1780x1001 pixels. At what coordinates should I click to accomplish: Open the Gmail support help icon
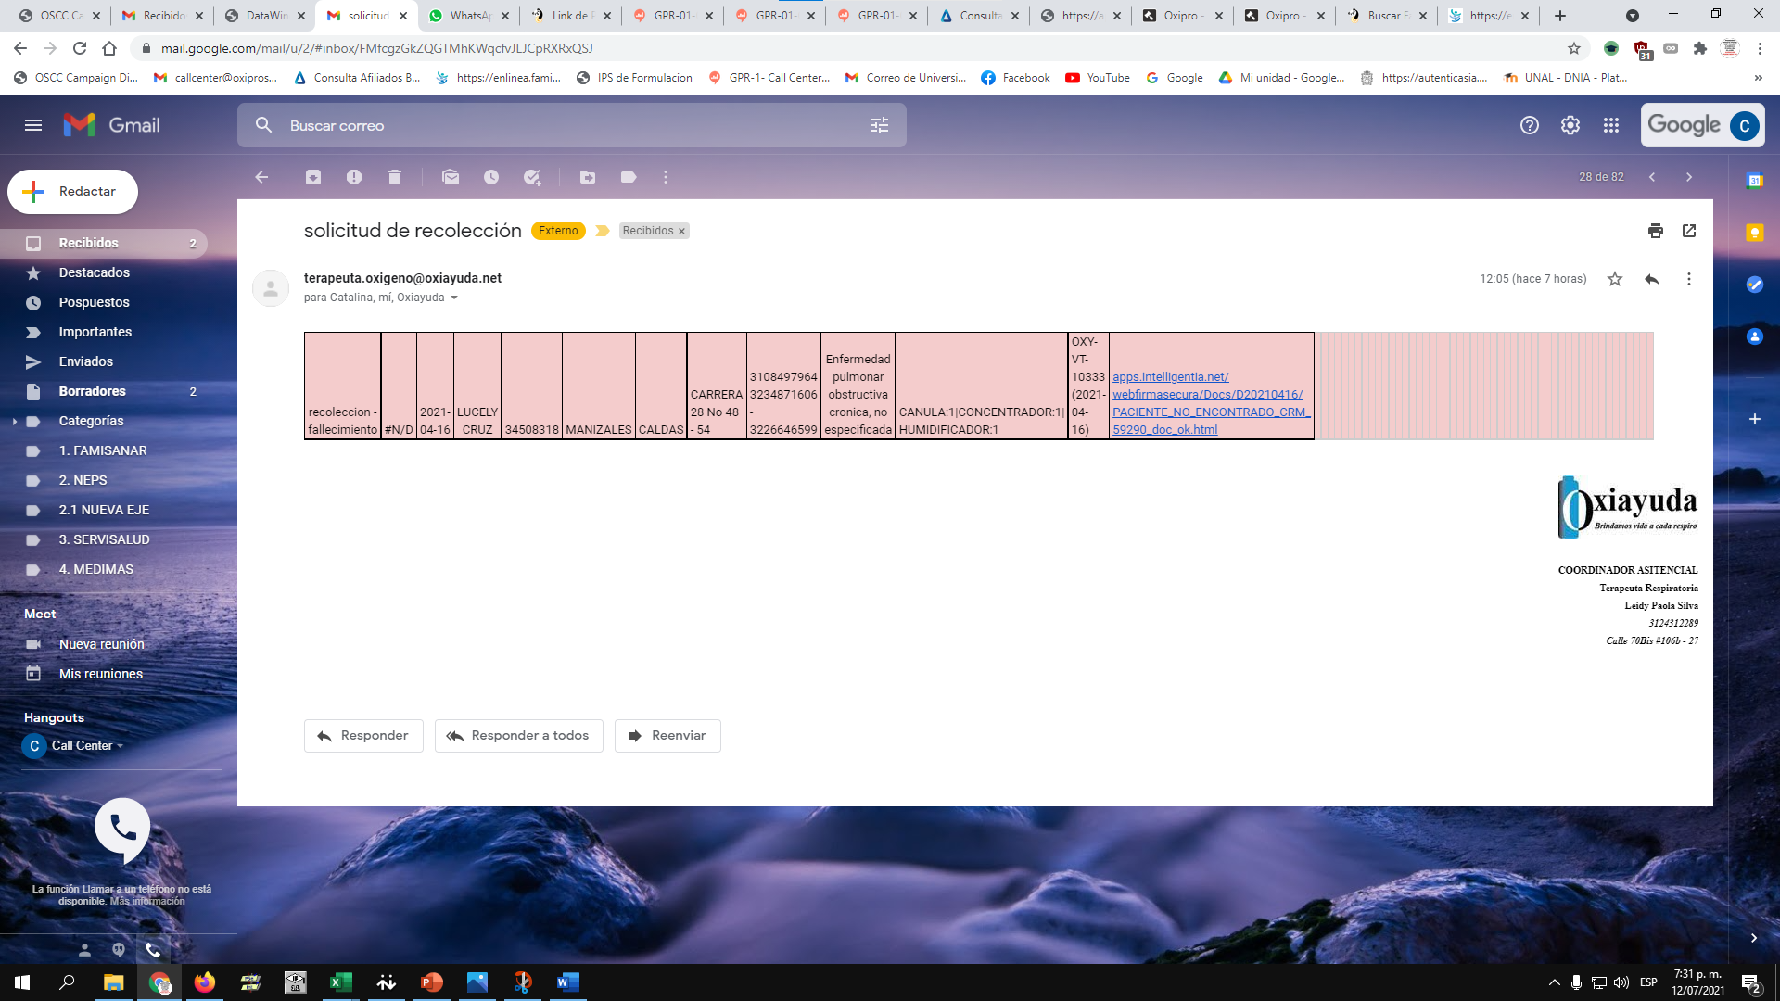point(1530,125)
